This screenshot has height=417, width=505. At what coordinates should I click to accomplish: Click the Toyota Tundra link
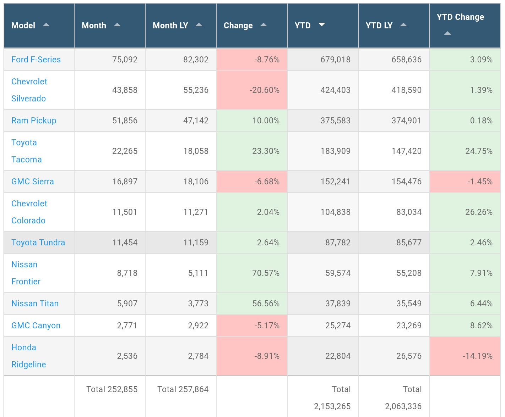click(38, 243)
